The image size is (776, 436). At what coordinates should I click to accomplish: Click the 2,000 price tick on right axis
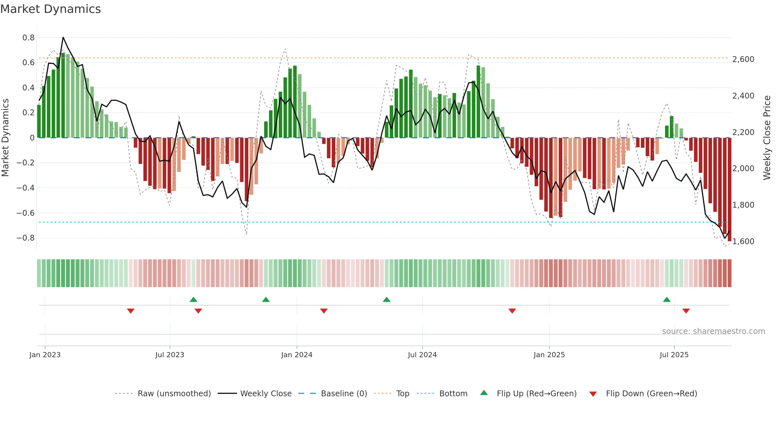743,169
